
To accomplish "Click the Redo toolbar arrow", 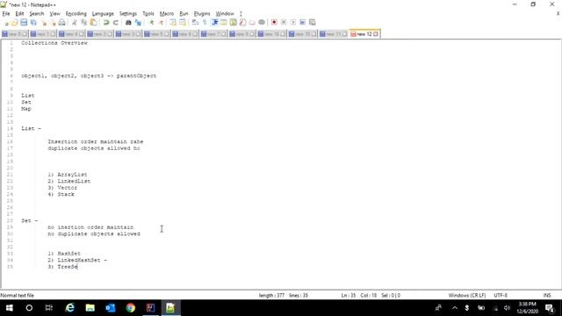I will point(115,23).
